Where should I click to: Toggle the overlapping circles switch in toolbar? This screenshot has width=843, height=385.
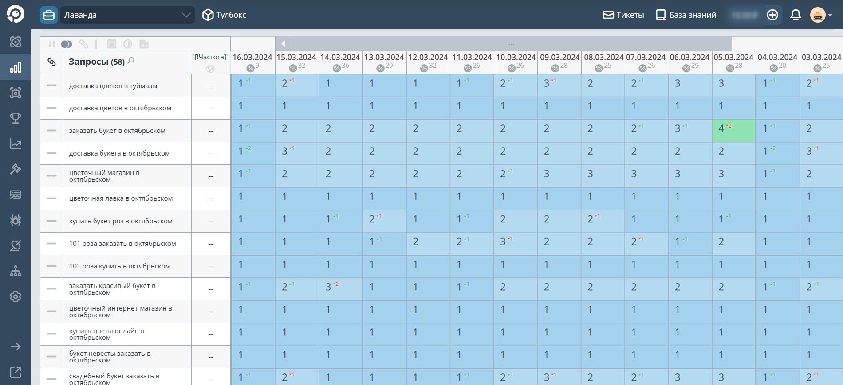(67, 44)
